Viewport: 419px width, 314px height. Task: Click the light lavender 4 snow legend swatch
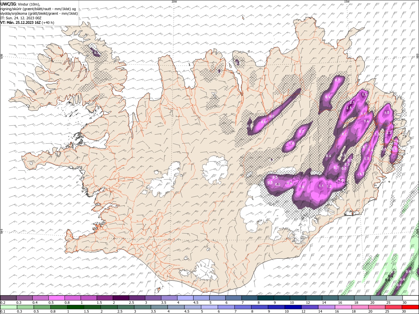coord(185,298)
